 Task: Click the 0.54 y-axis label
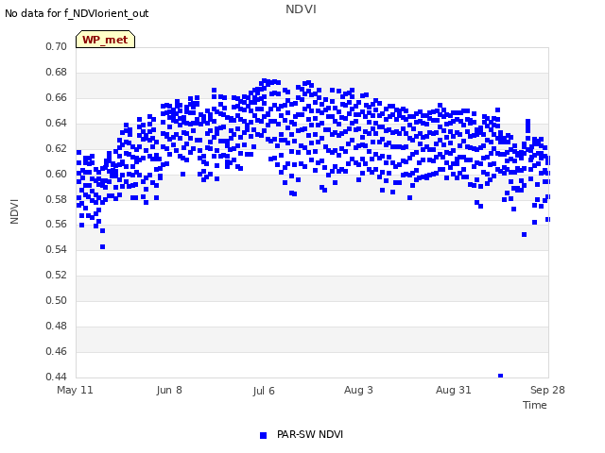57,249
